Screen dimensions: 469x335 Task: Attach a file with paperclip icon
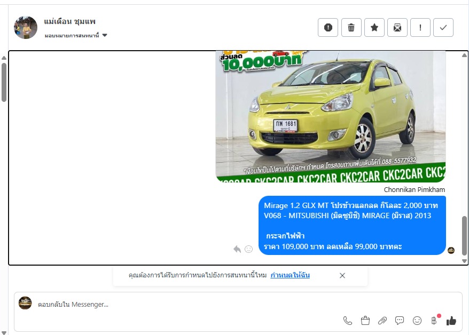click(382, 321)
